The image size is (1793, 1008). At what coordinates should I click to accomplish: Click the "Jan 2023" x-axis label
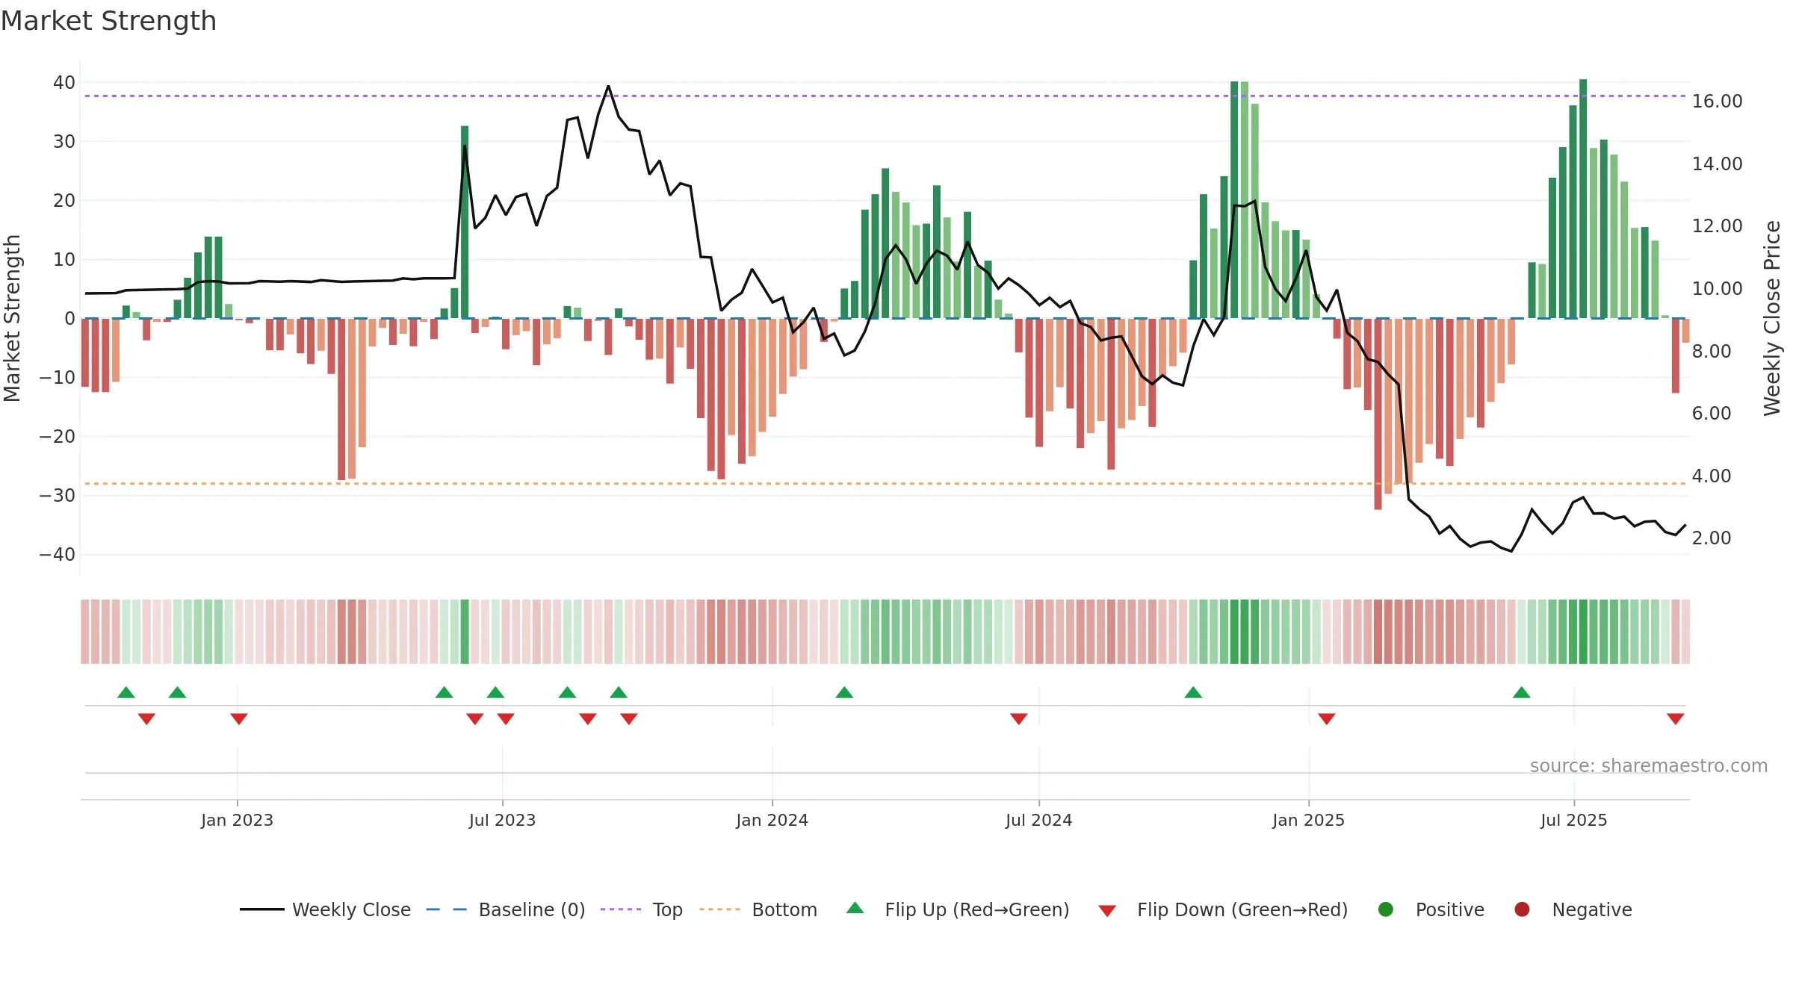coord(238,820)
